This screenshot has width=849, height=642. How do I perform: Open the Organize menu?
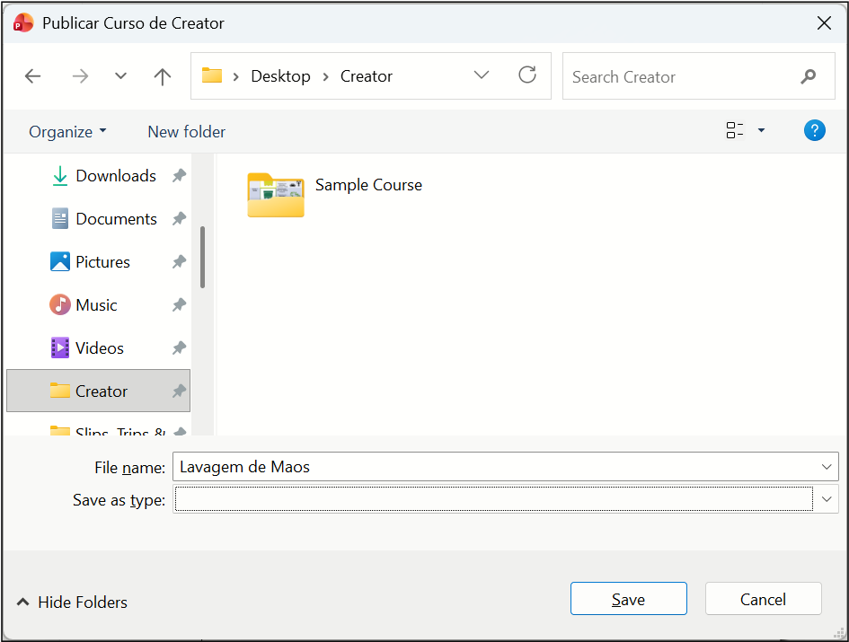[67, 132]
